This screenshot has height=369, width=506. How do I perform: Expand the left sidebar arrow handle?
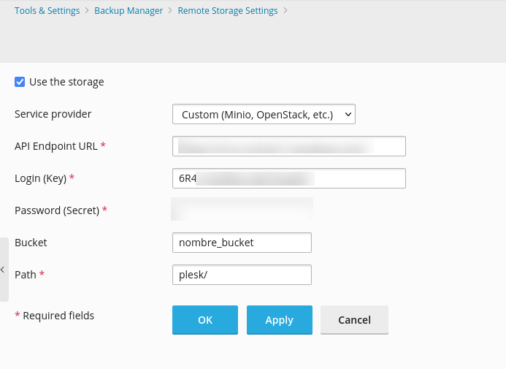point(3,270)
